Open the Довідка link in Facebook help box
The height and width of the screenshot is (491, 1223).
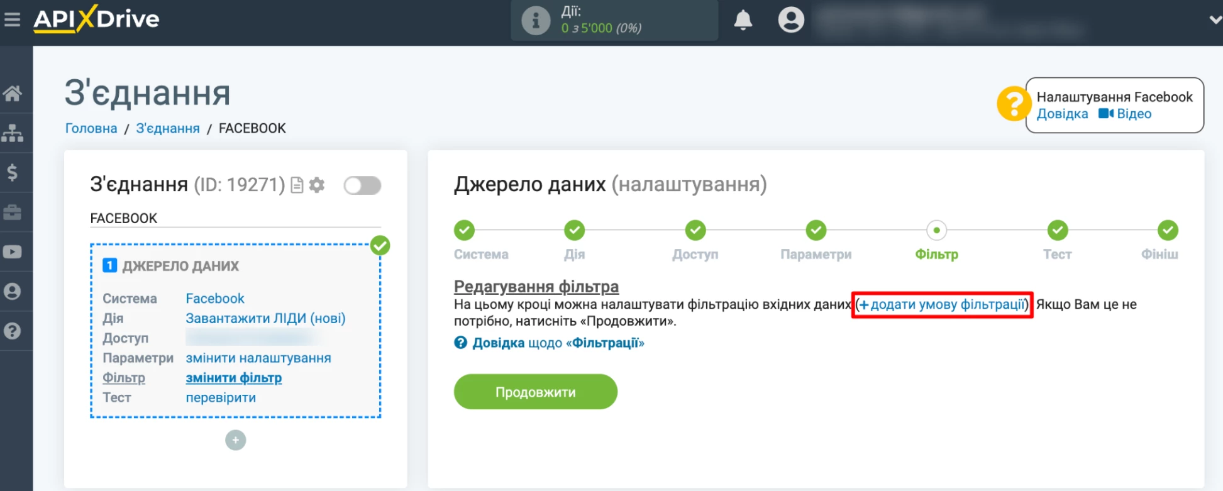point(1062,114)
